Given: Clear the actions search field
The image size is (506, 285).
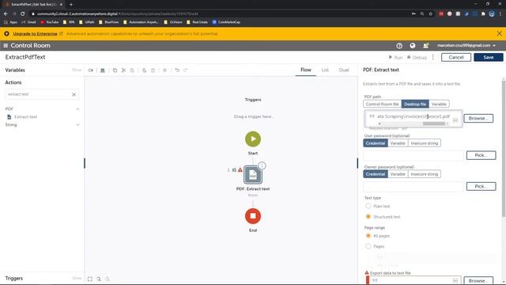Looking at the screenshot, I should coord(74,94).
